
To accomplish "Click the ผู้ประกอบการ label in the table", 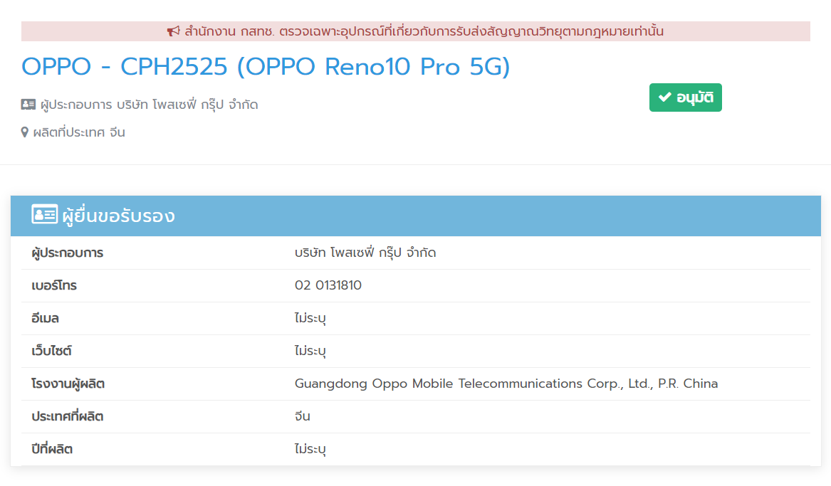I will point(68,253).
